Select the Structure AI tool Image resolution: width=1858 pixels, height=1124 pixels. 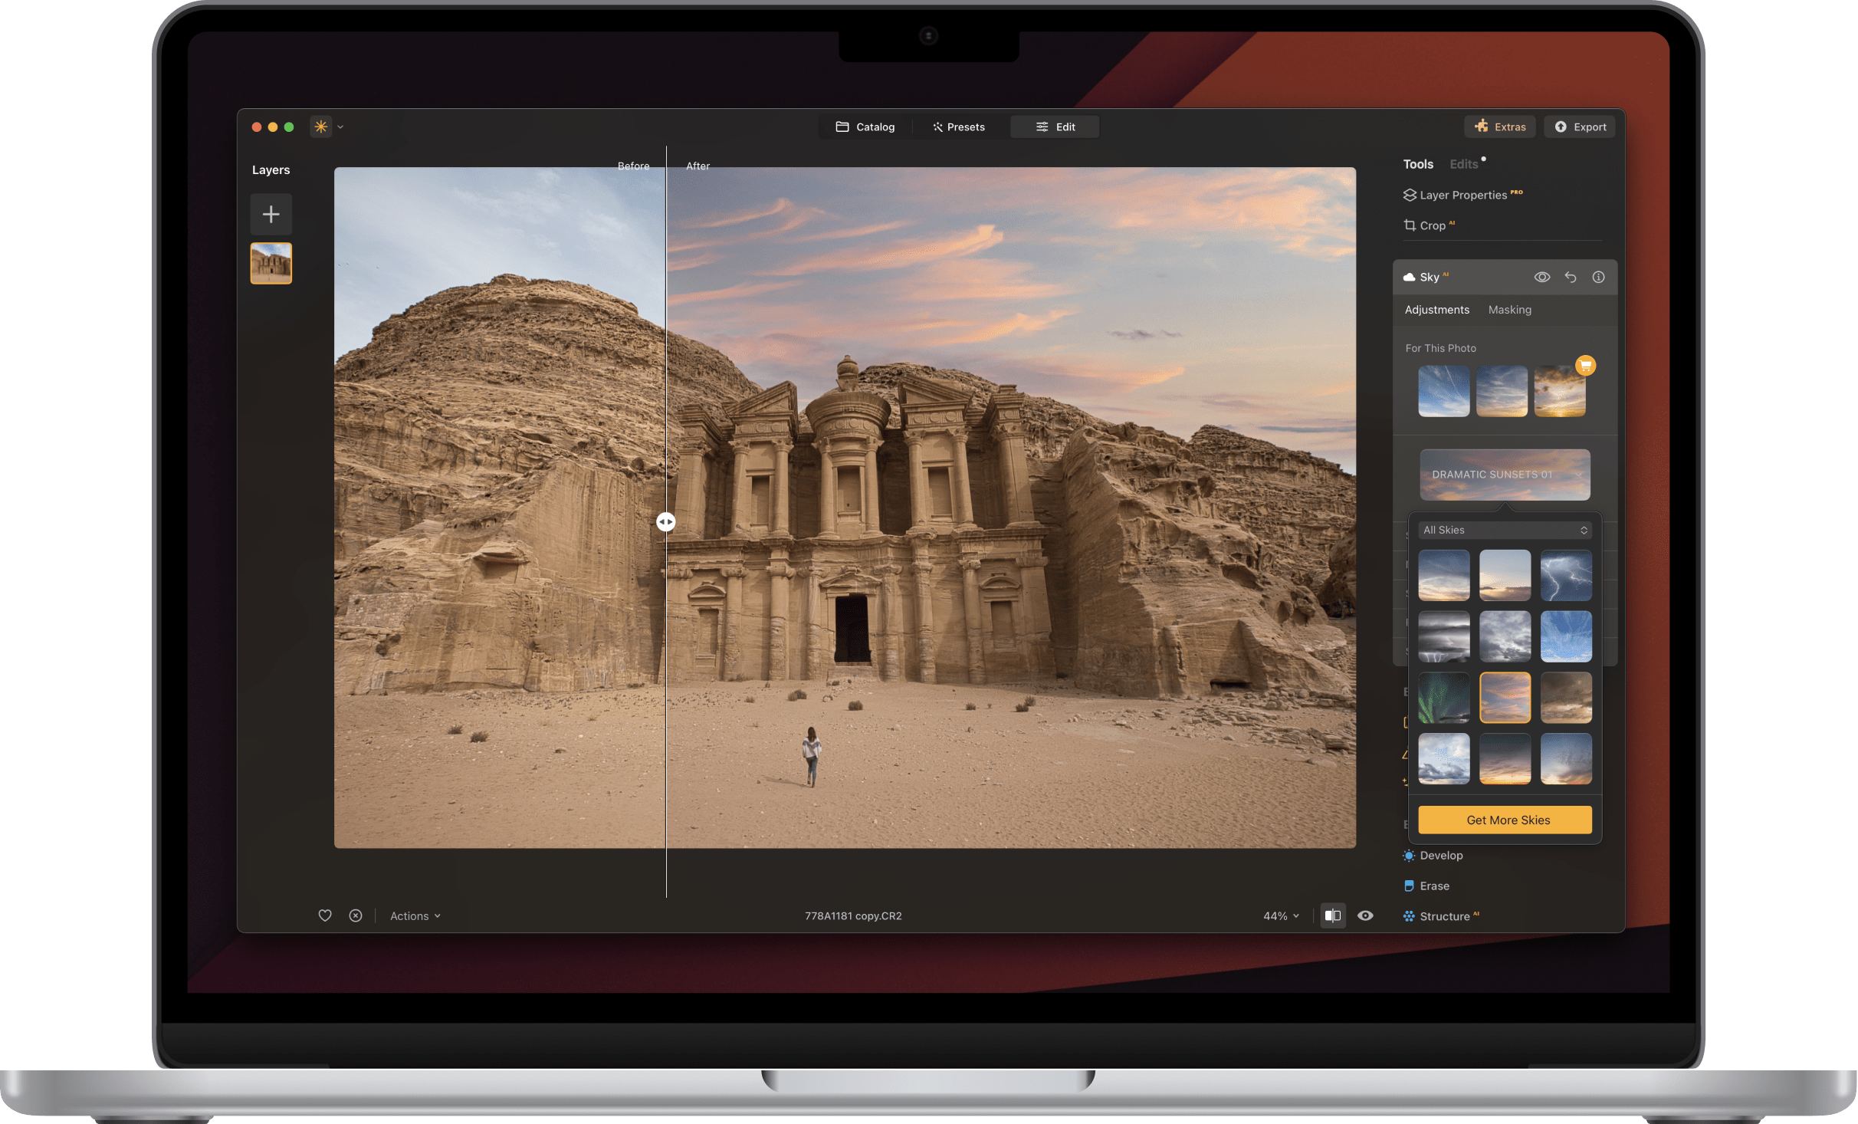(1446, 915)
